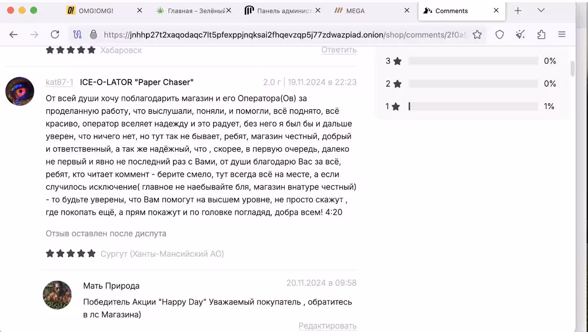Click the Сургут (Ханты-Мансийский АО) location

[x=162, y=254]
